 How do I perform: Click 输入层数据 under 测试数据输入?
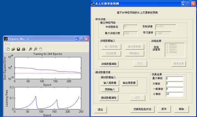tap(110, 83)
